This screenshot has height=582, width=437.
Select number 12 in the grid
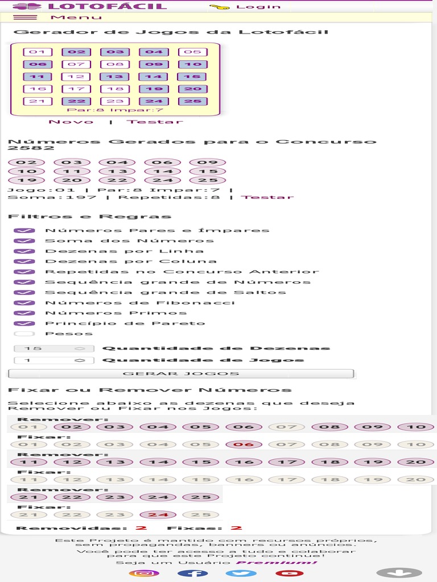click(76, 77)
